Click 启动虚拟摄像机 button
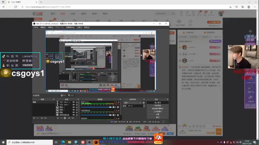This screenshot has height=145, width=259. (158, 109)
